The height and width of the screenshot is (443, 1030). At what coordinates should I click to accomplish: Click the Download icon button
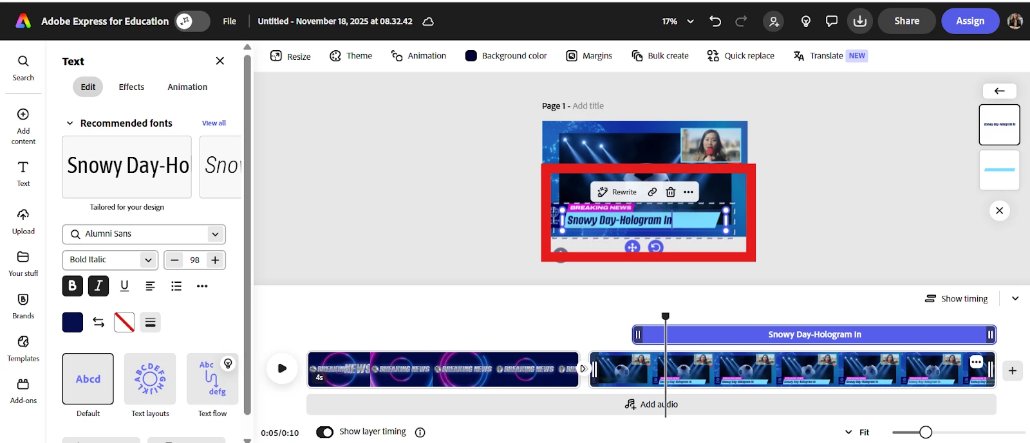click(x=859, y=21)
